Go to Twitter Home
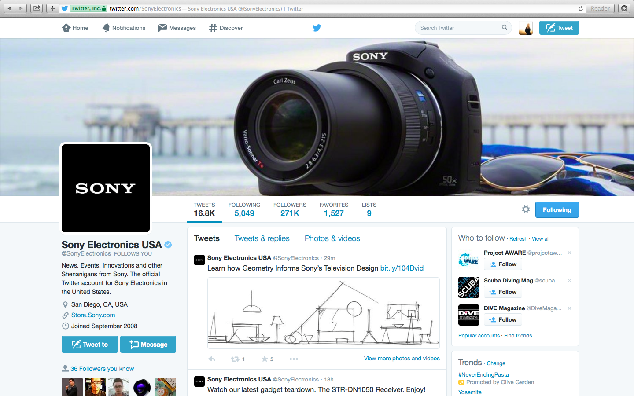Image resolution: width=634 pixels, height=396 pixels. click(75, 28)
